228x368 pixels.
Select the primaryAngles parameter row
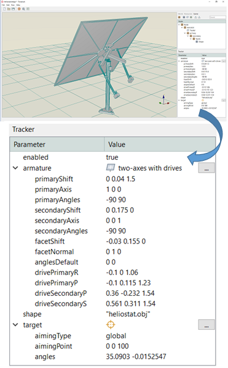[x=112, y=200]
